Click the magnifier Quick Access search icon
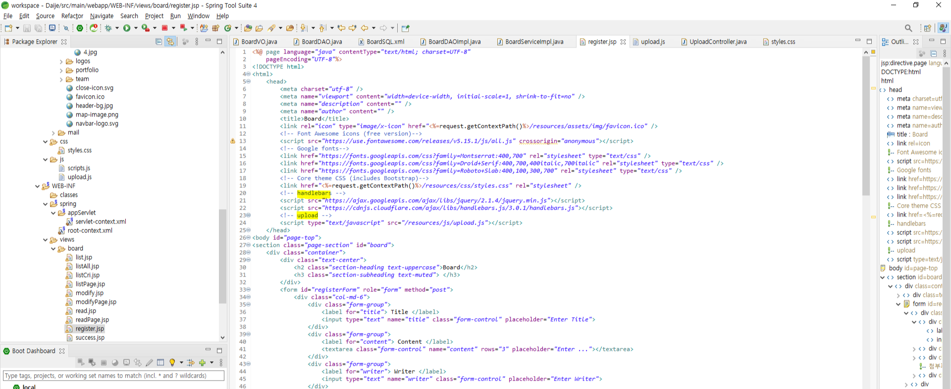Image resolution: width=951 pixels, height=389 pixels. 908,28
